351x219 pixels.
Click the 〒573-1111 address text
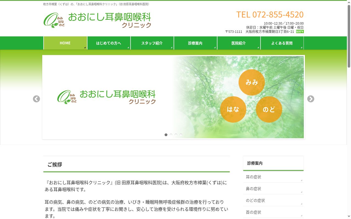pyautogui.click(x=259, y=31)
